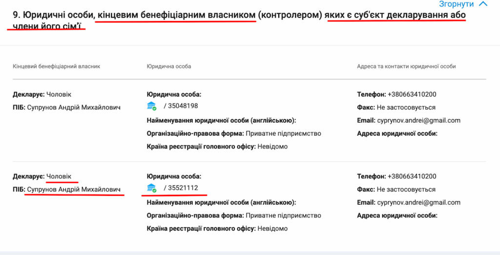Click the Згорнути link
This screenshot has height=255, width=500.
click(x=456, y=4)
